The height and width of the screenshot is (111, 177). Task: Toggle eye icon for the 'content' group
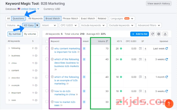[x=36, y=71]
